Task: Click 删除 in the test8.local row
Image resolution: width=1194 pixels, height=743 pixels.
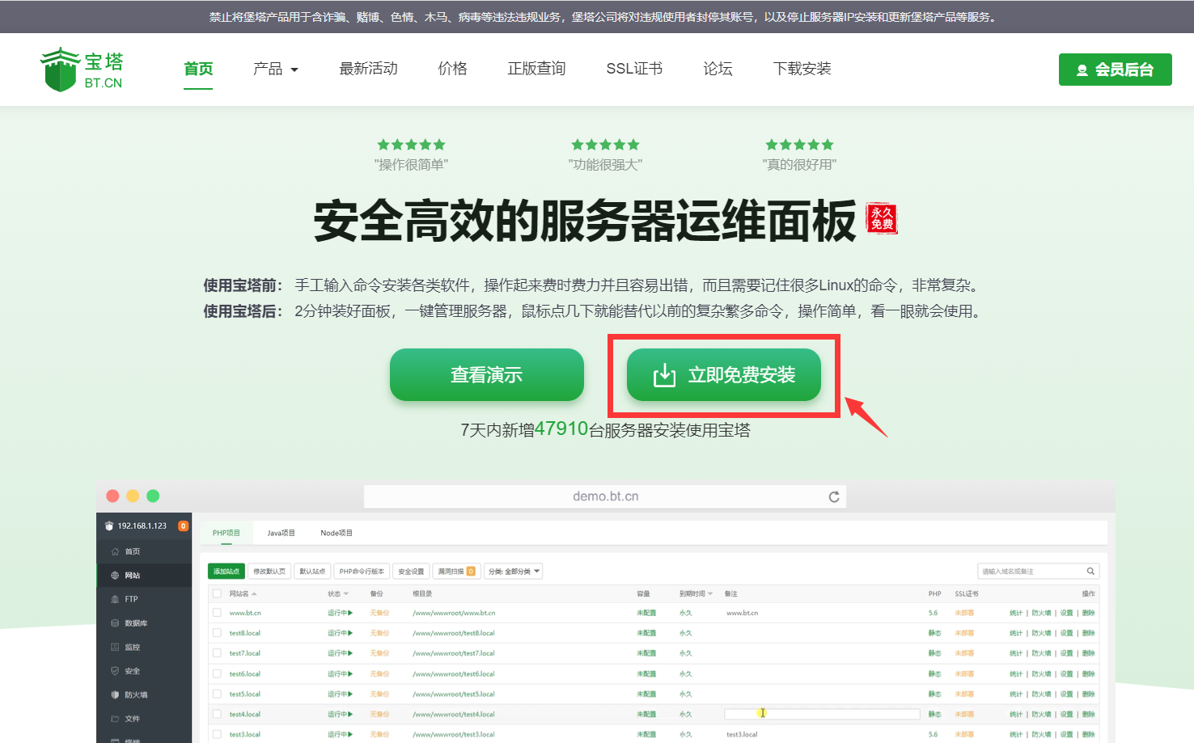Action: point(1089,633)
